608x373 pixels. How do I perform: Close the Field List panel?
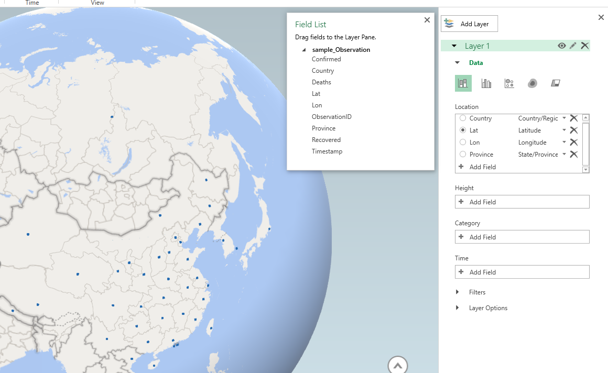(427, 20)
